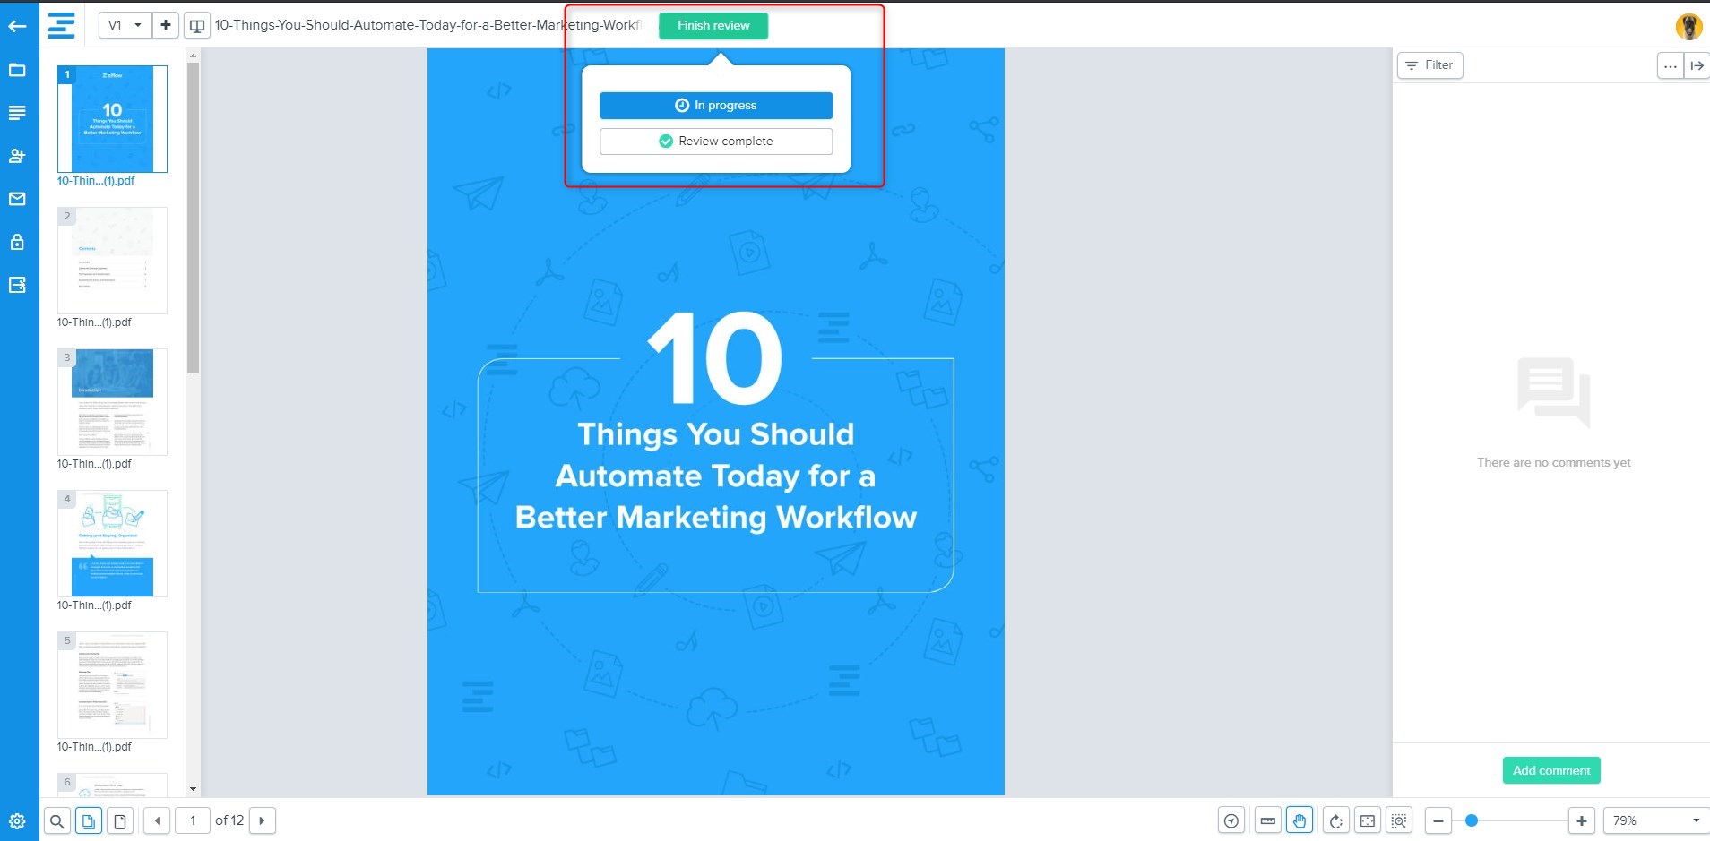
Task: Select the ruler measurement tool
Action: click(x=1267, y=820)
